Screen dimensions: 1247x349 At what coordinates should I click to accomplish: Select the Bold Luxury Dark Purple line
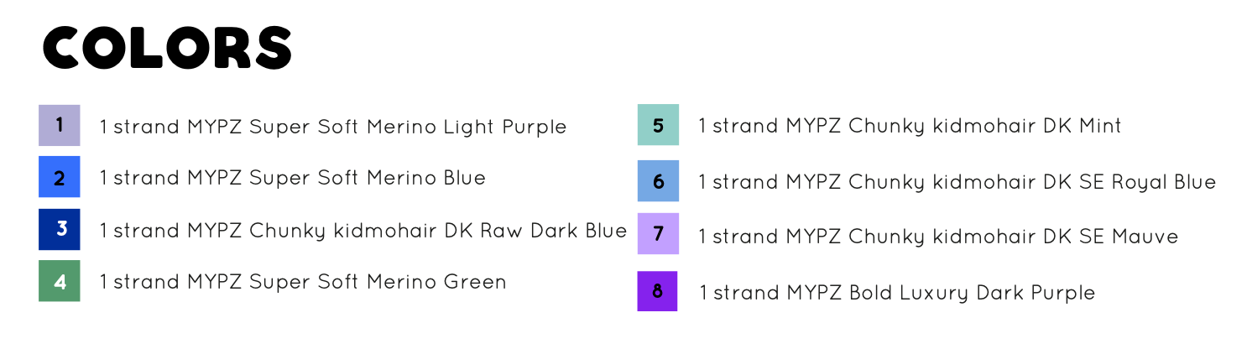(897, 293)
